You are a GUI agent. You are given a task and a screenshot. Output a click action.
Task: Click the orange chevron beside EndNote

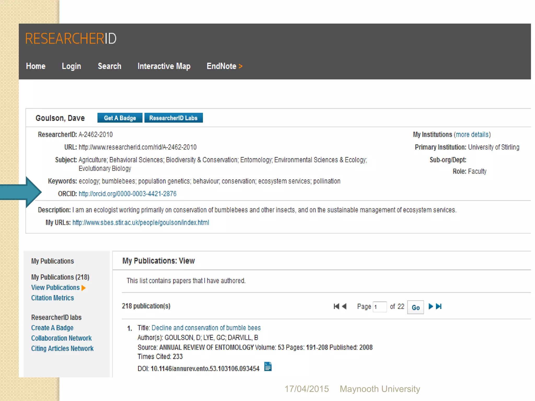tap(241, 66)
